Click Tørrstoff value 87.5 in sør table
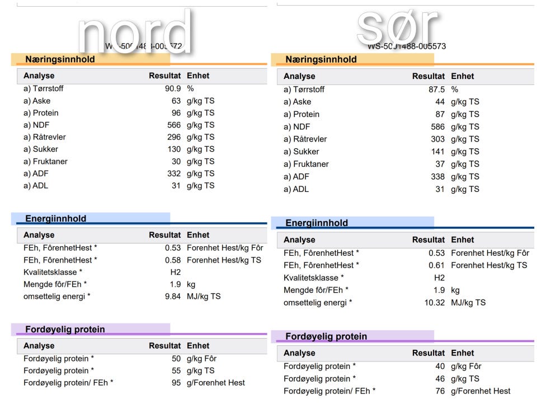This screenshot has height=403, width=537. (x=436, y=90)
